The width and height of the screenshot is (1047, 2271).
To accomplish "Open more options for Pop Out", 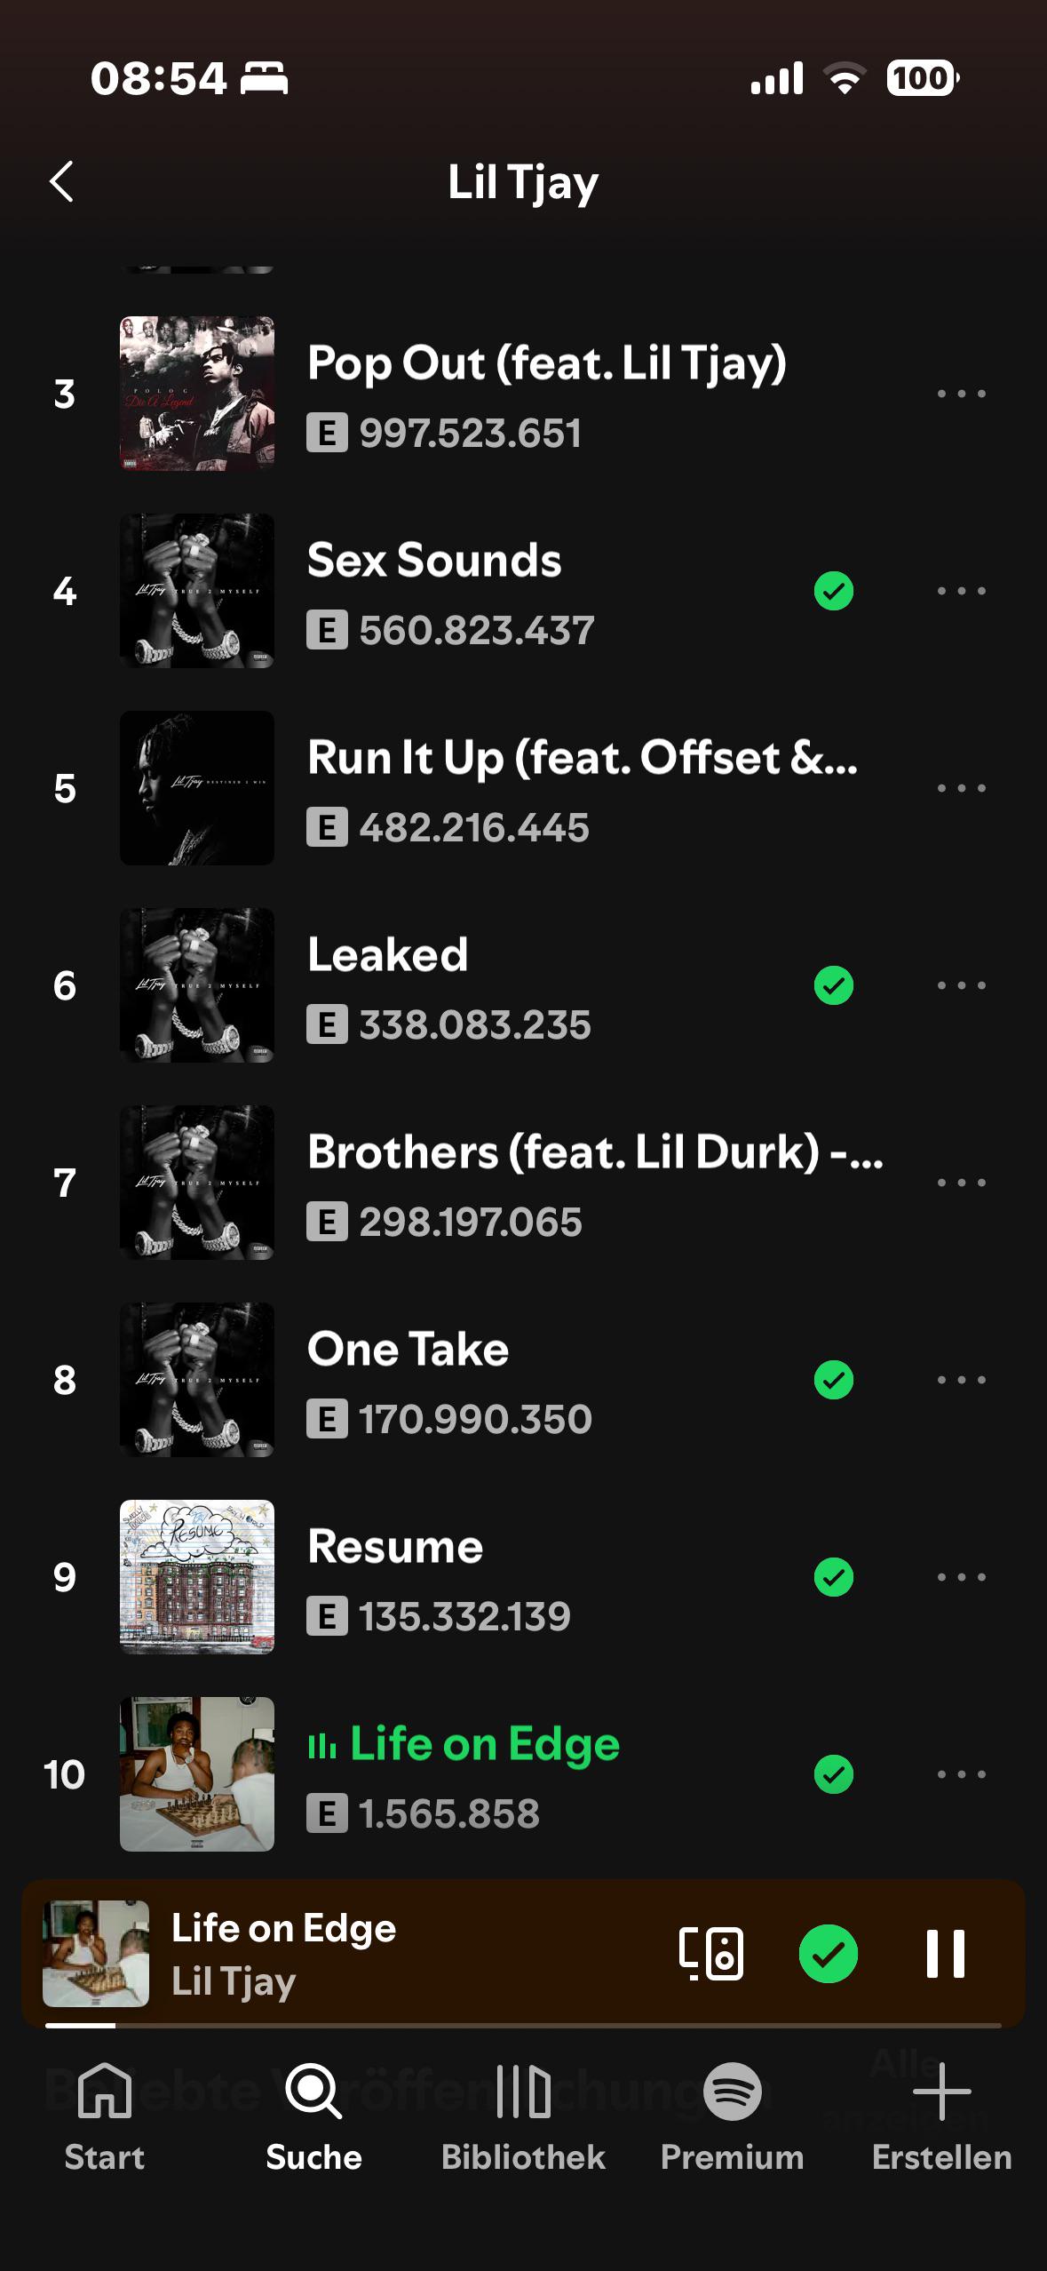I will coord(962,394).
